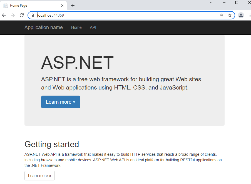View site information via the lock icon
251x184 pixels.
pyautogui.click(x=33, y=15)
